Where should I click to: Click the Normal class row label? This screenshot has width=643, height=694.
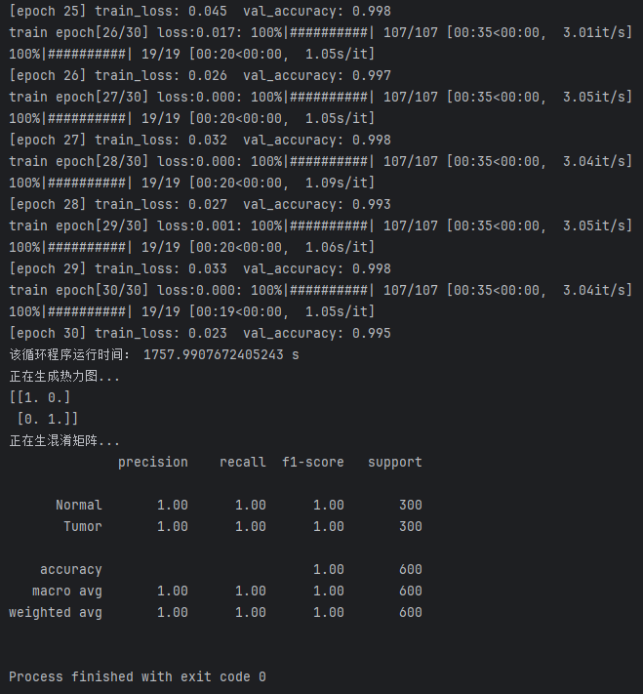tap(79, 505)
